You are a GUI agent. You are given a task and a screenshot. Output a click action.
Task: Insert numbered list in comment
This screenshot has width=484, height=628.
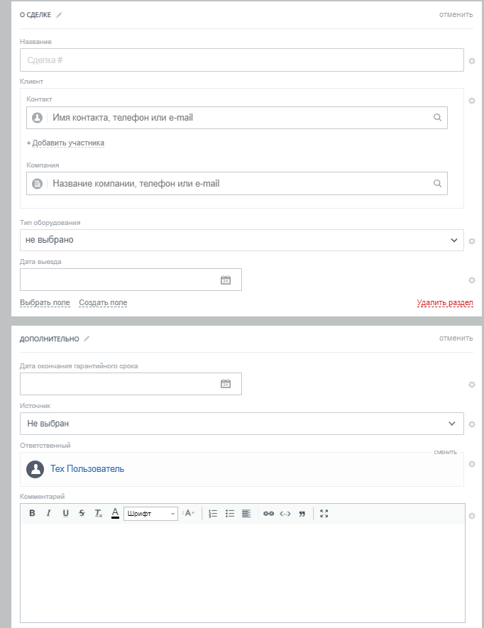(x=213, y=514)
